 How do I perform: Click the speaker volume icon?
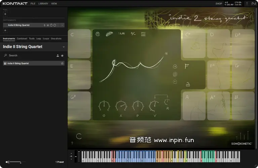pyautogui.click(x=7, y=162)
